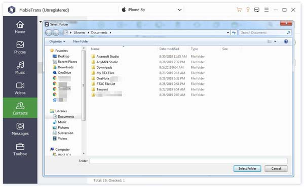Image resolution: width=304 pixels, height=187 pixels.
Task: Open the Photos section in sidebar
Action: click(x=20, y=48)
